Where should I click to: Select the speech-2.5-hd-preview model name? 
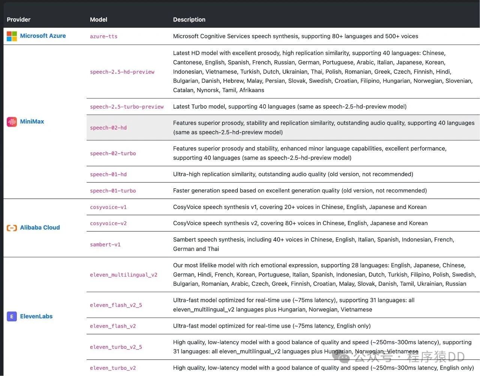tap(122, 72)
